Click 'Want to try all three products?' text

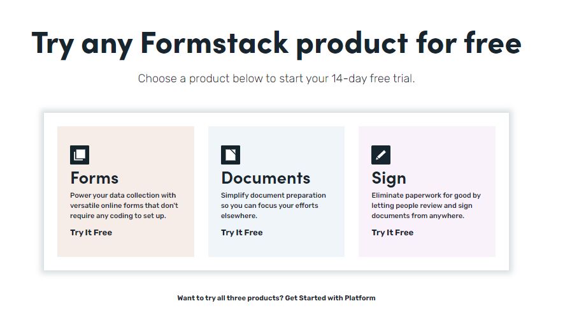pos(231,298)
